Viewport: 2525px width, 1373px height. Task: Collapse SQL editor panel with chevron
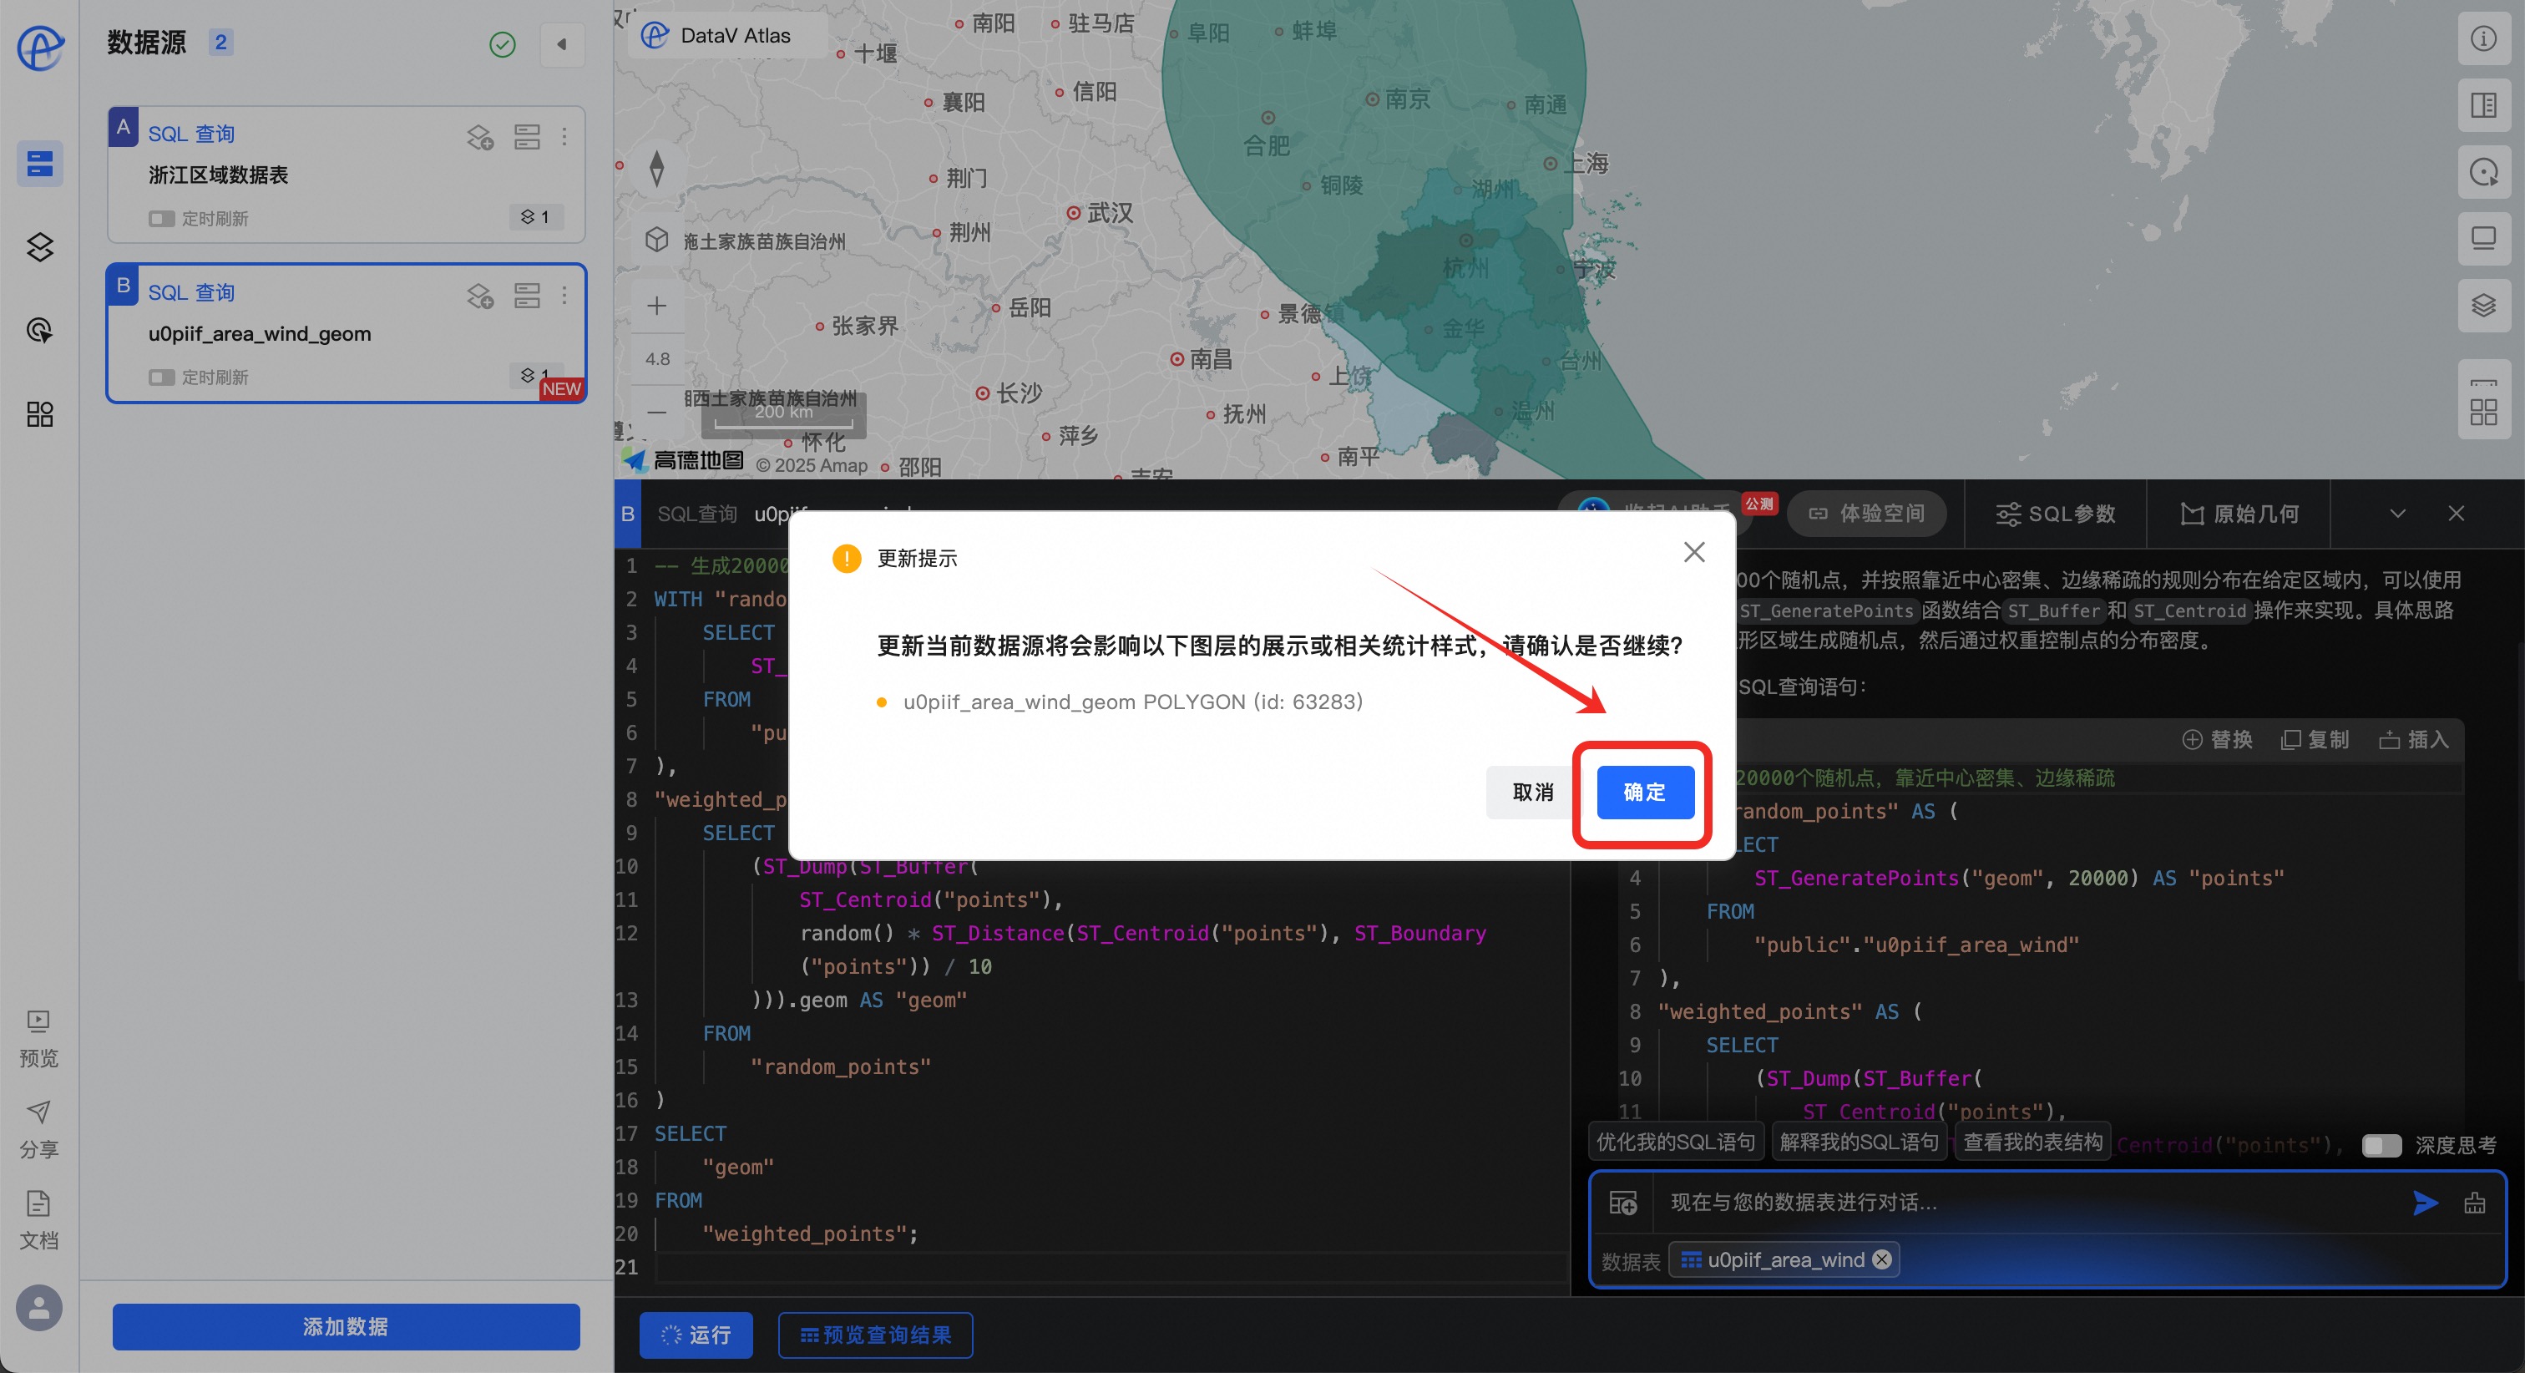click(x=2396, y=514)
